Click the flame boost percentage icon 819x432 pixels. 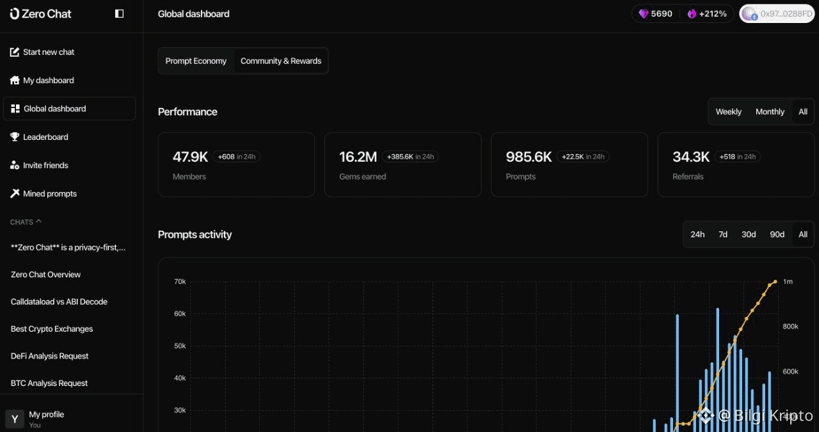coord(692,13)
